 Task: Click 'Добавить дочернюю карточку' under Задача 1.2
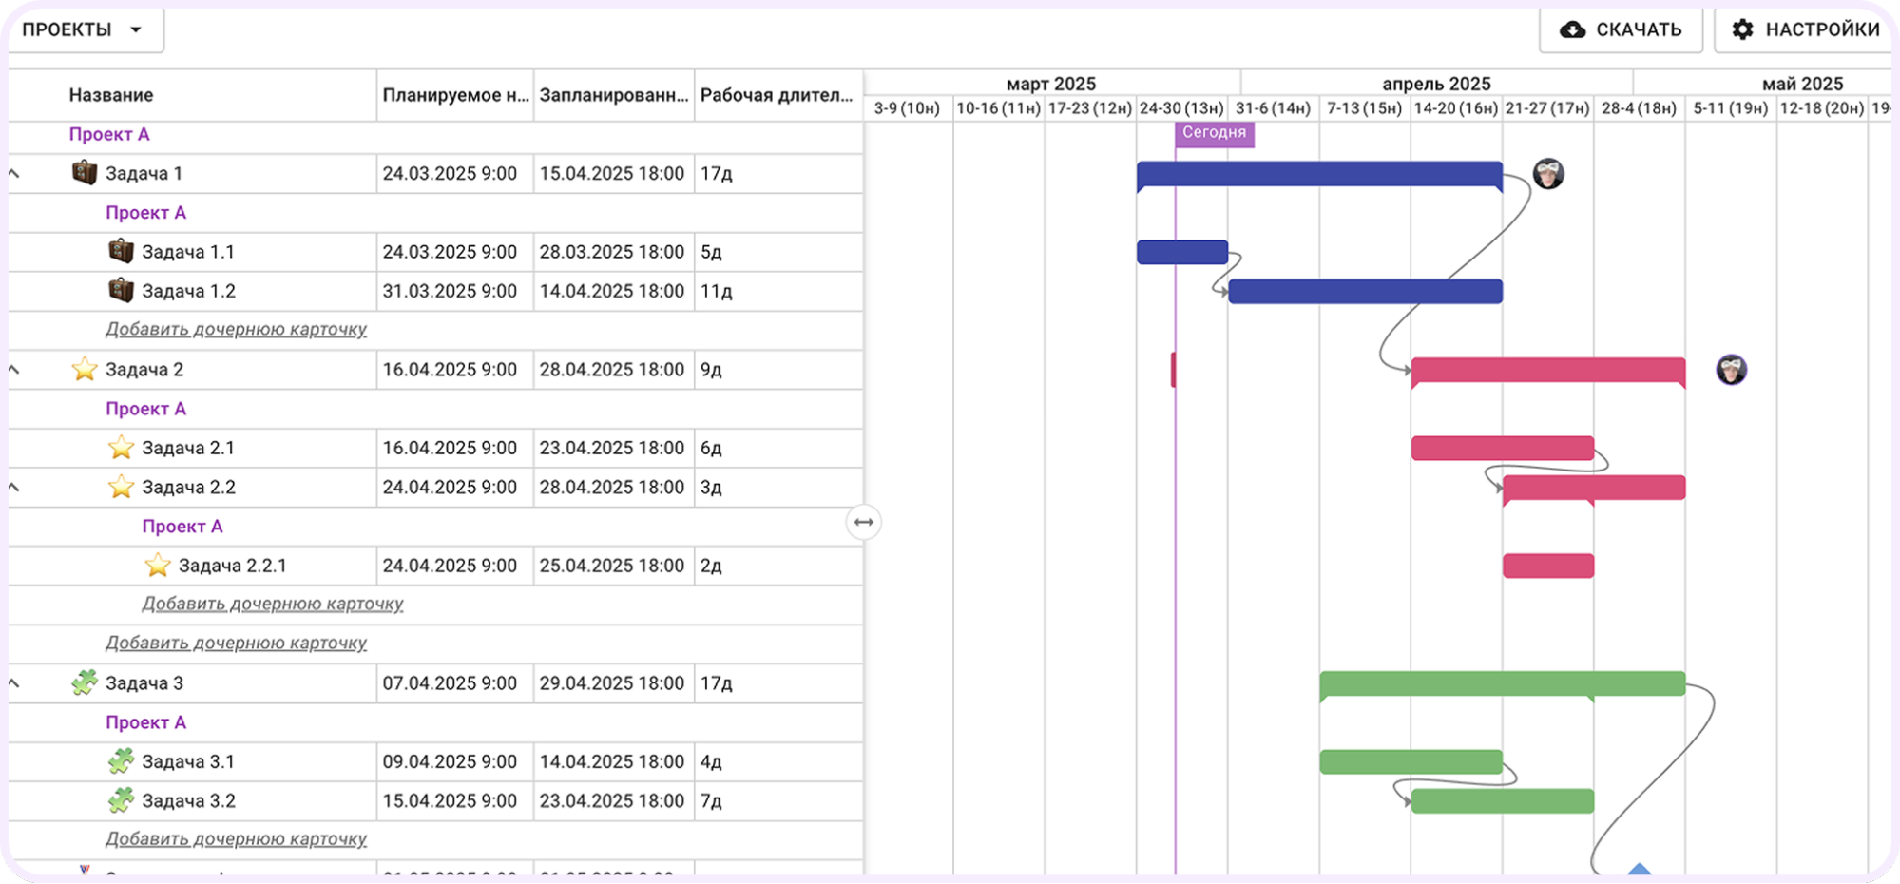click(x=236, y=329)
